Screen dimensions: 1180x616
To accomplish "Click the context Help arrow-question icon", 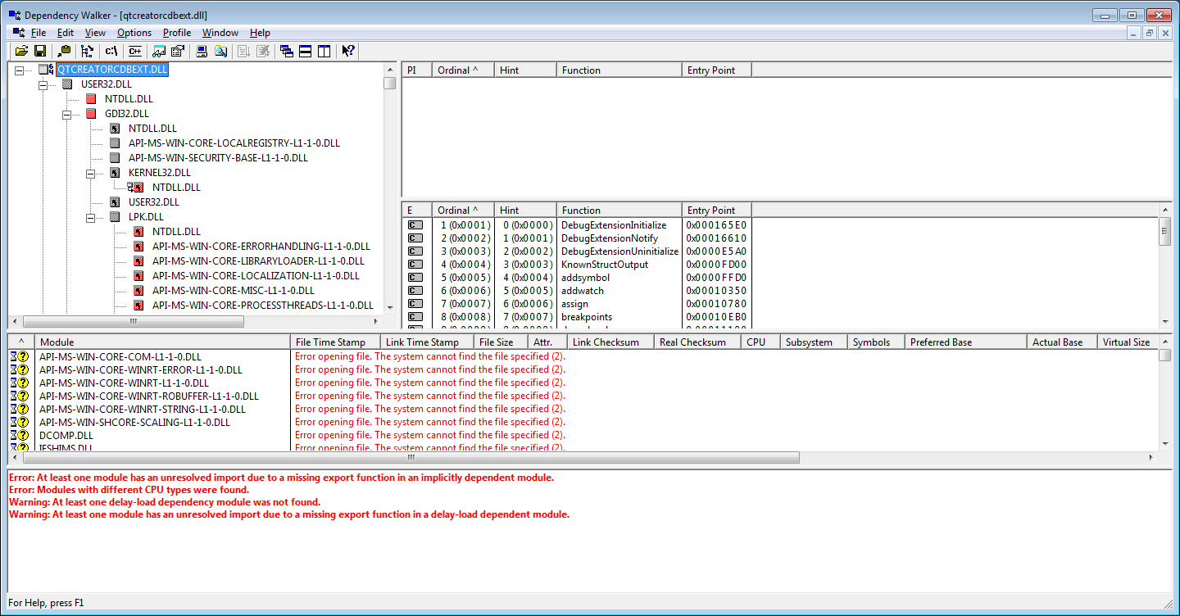I will coord(348,51).
